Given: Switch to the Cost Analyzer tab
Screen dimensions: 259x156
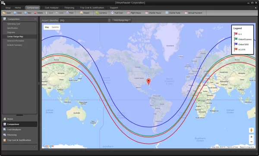Looking at the screenshot, I should click(x=51, y=8).
